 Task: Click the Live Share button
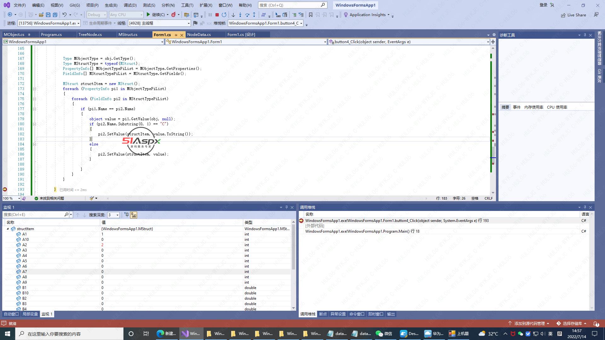[x=573, y=15]
